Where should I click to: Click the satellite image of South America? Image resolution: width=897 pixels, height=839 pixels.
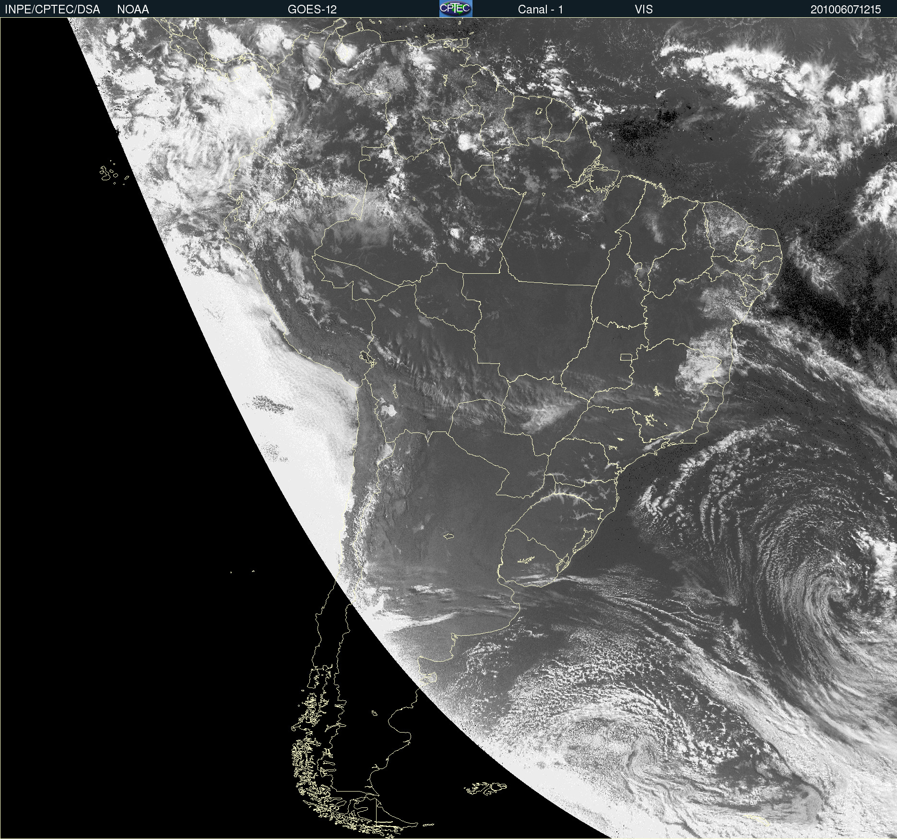point(448,428)
